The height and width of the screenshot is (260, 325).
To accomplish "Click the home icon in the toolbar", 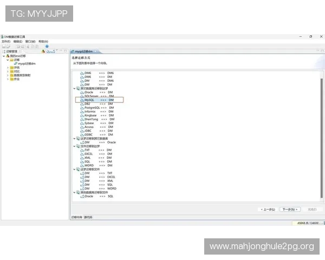I will [47, 46].
